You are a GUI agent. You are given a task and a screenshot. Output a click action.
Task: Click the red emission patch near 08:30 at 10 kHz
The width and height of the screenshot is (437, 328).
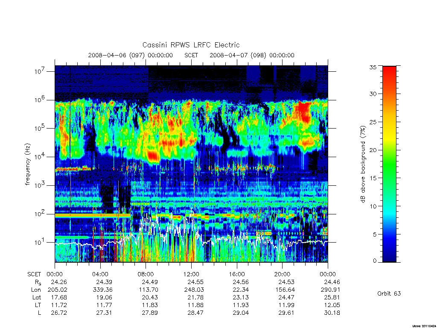(153, 155)
